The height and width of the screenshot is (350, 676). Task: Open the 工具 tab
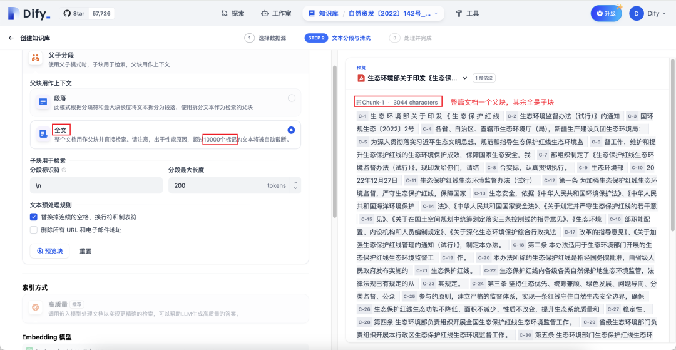coord(468,13)
